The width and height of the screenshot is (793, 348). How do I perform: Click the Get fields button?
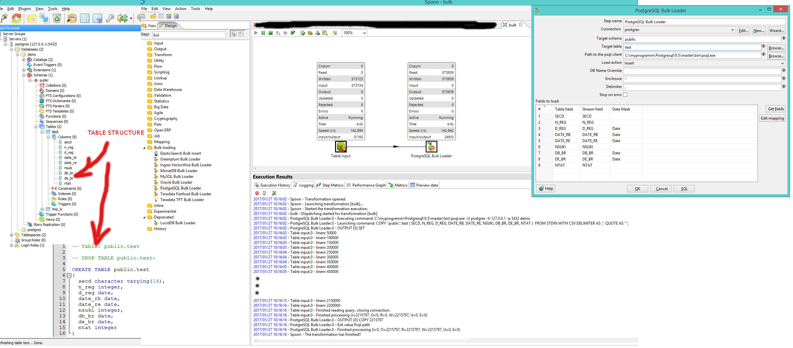[x=776, y=109]
